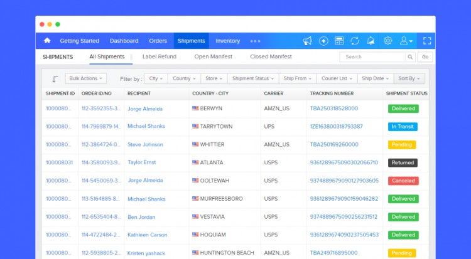Open shipment ID 100008031
Viewport: 471px width, 259px height.
click(x=59, y=162)
